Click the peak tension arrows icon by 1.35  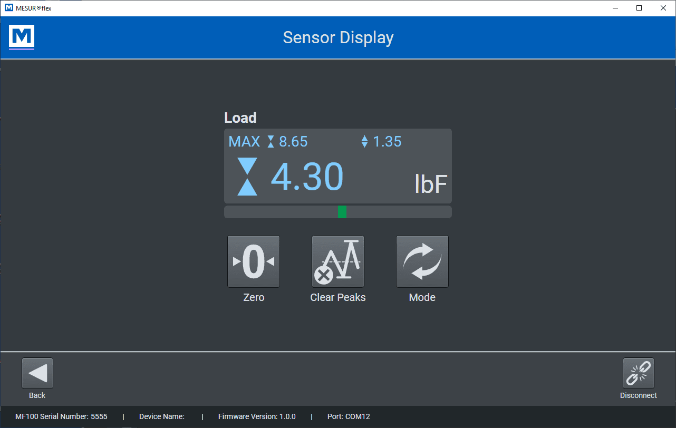364,142
